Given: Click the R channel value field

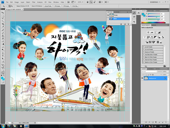Looking at the screenshot, I should point(162,14).
